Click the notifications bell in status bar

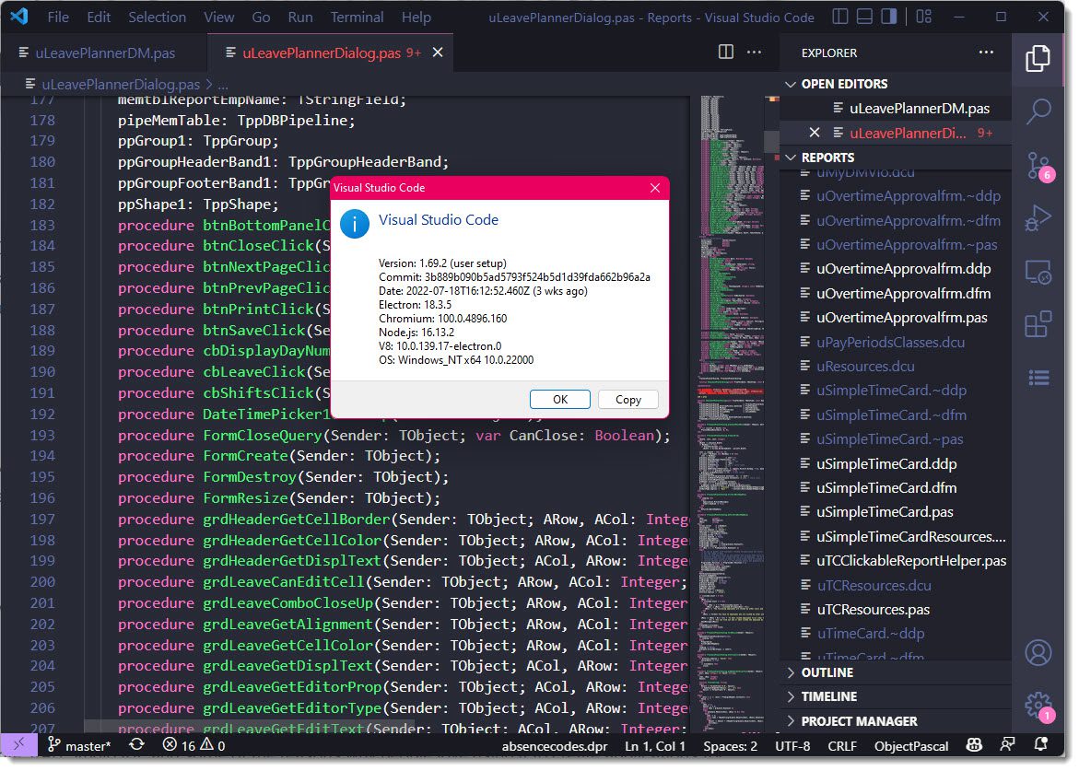point(1040,745)
